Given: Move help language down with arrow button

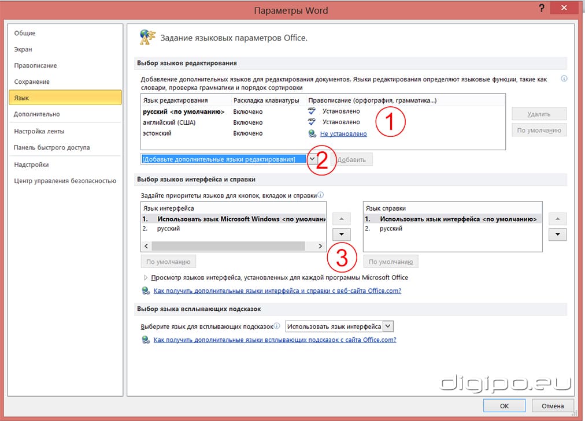Looking at the screenshot, I should click(x=557, y=234).
